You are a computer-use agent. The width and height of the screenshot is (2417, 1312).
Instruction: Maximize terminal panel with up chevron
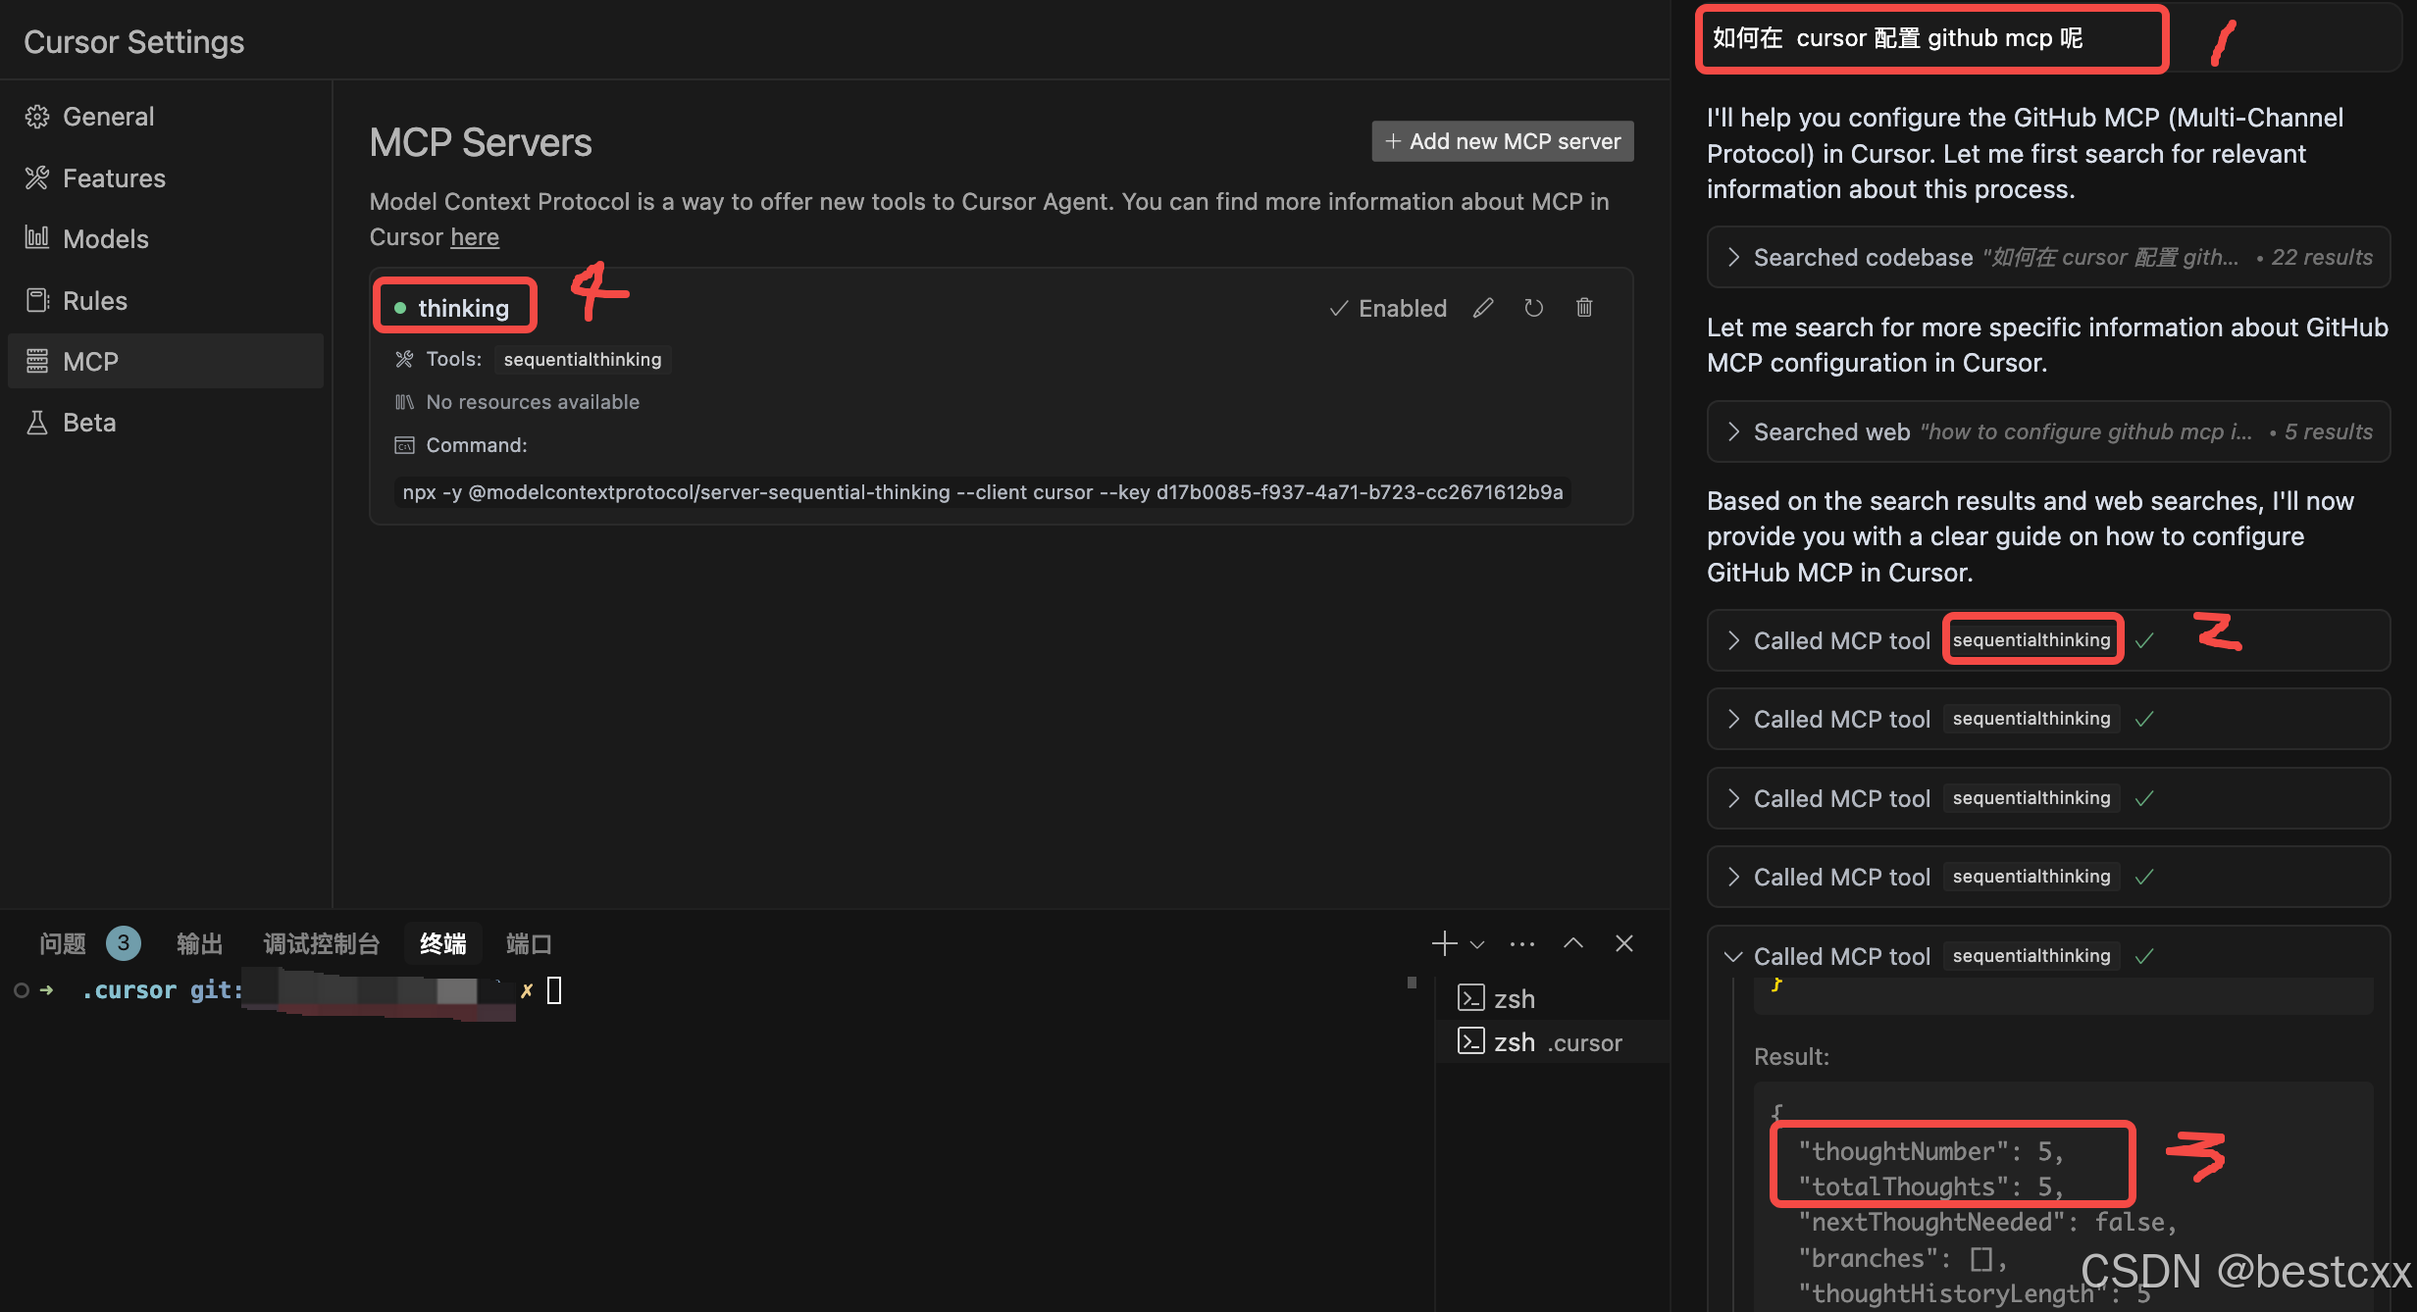(1573, 943)
